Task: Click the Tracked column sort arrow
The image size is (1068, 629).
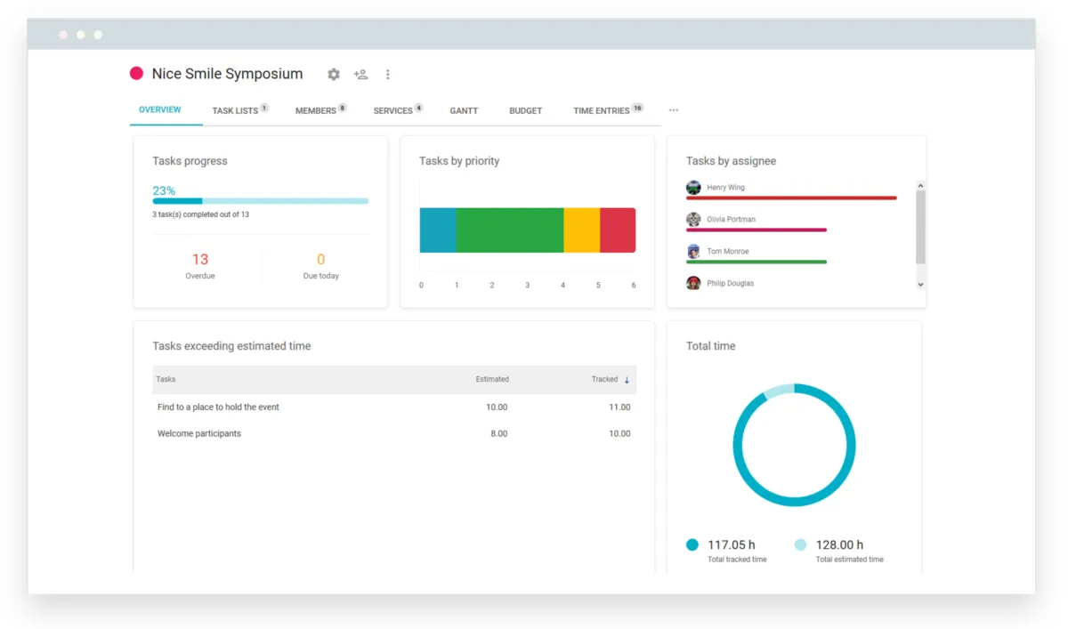Action: pos(627,380)
